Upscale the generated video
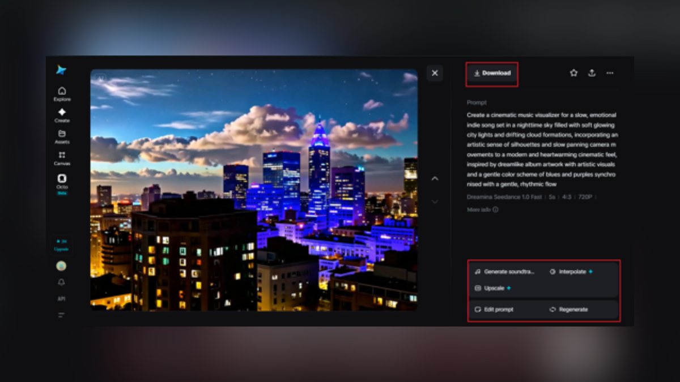 click(x=493, y=288)
